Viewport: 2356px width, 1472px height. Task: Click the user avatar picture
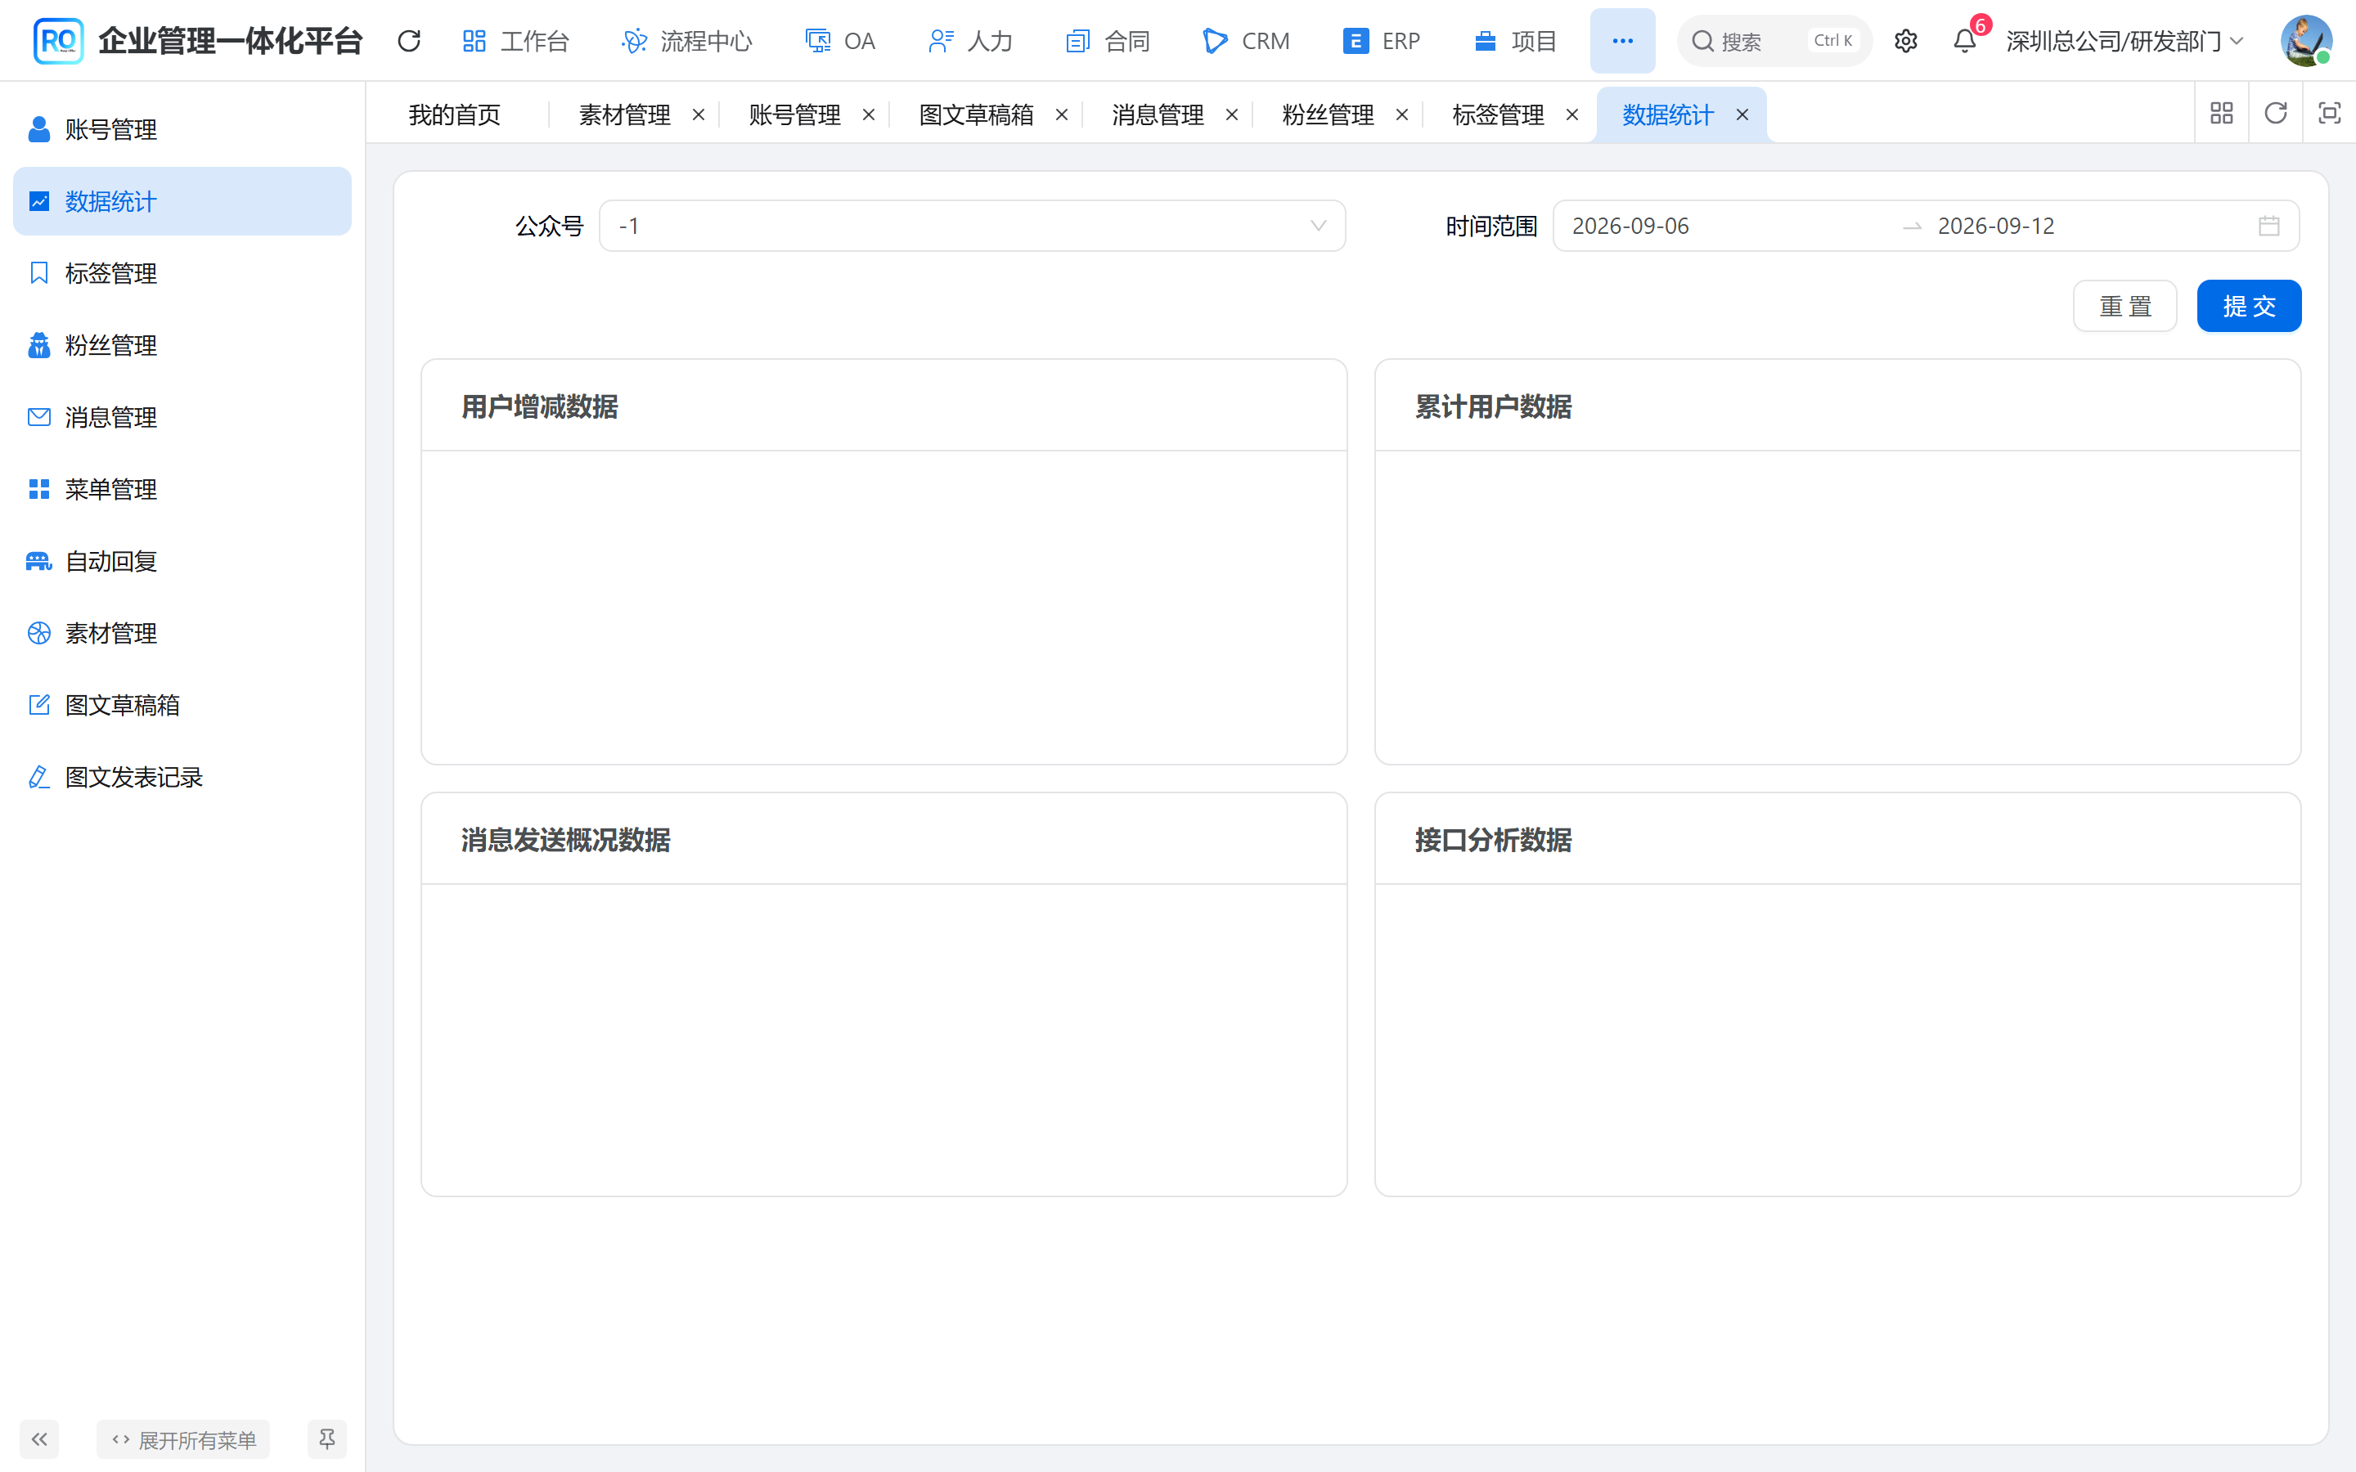tap(2305, 41)
